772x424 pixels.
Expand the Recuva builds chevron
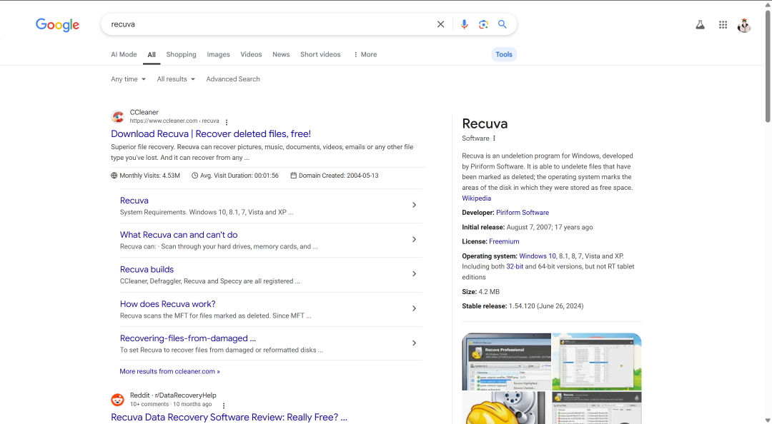tap(414, 274)
